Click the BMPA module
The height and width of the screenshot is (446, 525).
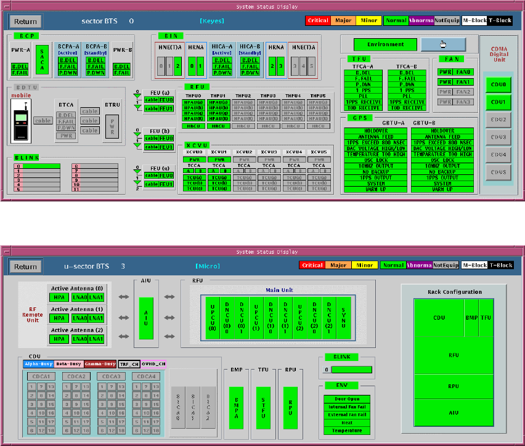[x=237, y=408]
